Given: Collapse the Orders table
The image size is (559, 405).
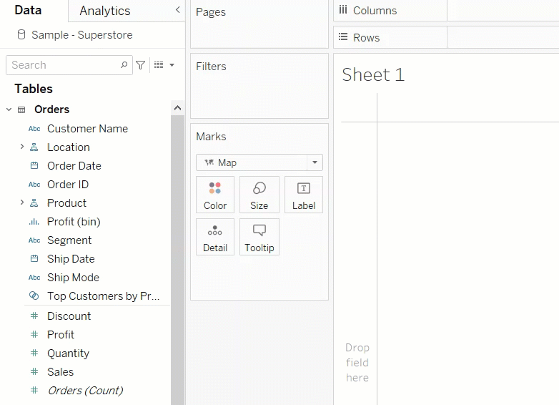Looking at the screenshot, I should point(9,109).
